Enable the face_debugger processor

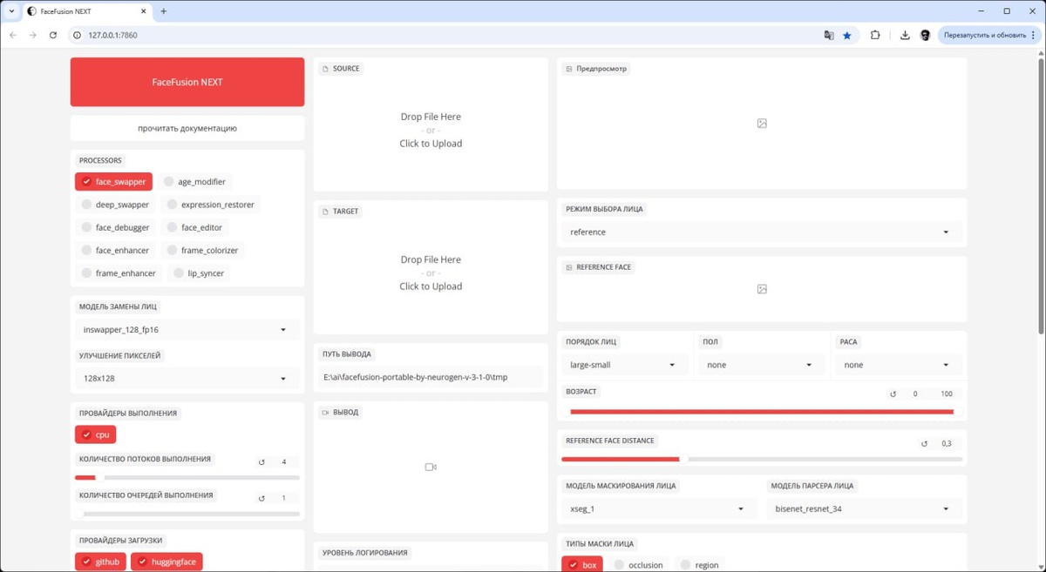click(115, 227)
